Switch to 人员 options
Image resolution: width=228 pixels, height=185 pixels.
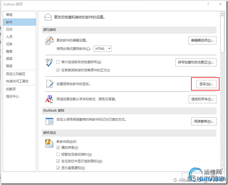pos(19,37)
